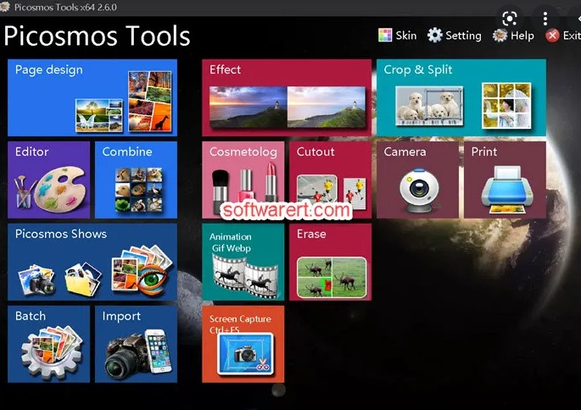Image resolution: width=581 pixels, height=410 pixels.
Task: Click the Picosmos Tools heading text
Action: click(x=97, y=36)
